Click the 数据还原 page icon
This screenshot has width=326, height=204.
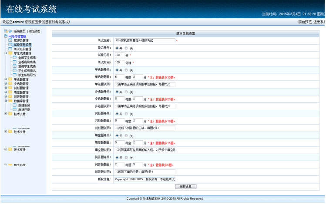tap(15, 110)
